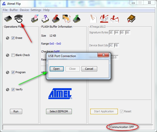Open the Settings menu
This screenshot has width=157, height=132.
pos(36,10)
